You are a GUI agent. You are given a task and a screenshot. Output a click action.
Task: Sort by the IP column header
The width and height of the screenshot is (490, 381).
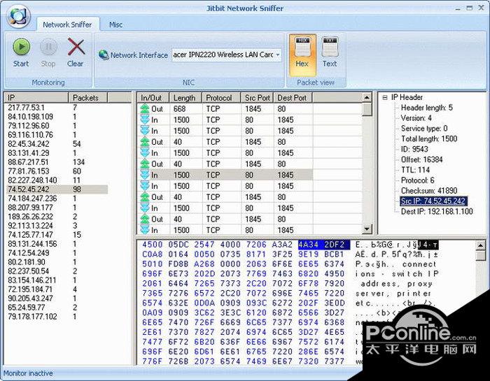tap(36, 98)
